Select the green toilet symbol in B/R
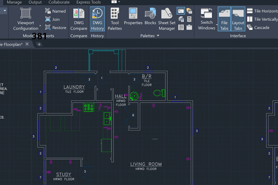The image size is (278, 185). pos(159,93)
